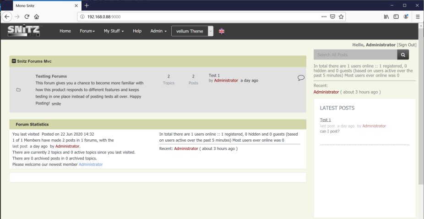
Task: Click the Snitz logo in the navbar
Action: pos(24,31)
